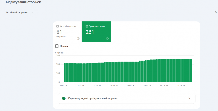Click the 100 value on the chart axis
Image resolution: width=218 pixels, height=111 pixels.
pos(58,73)
